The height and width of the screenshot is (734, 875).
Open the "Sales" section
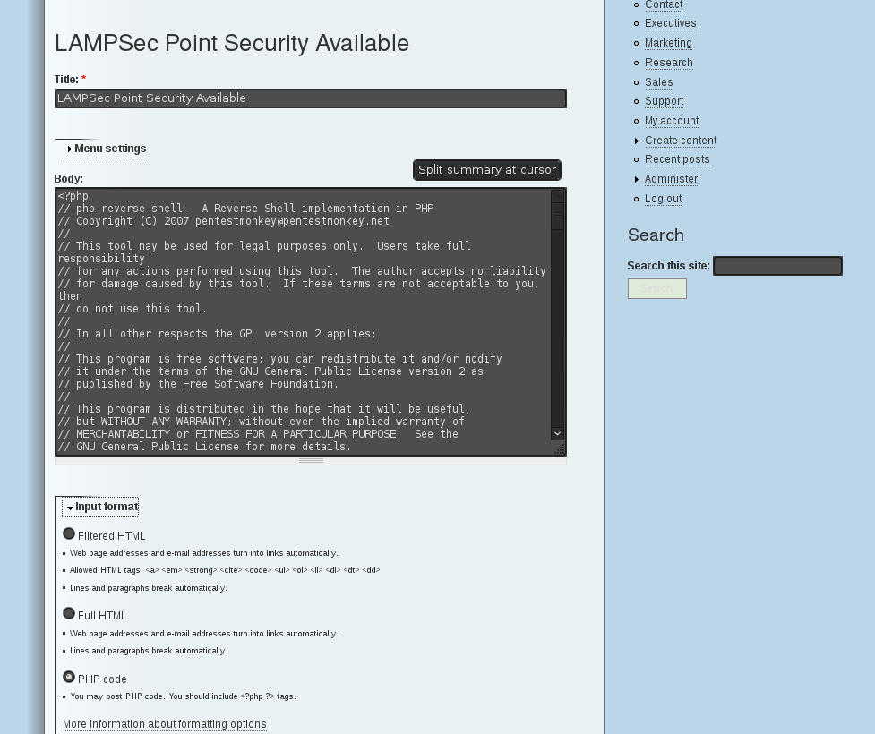click(658, 81)
